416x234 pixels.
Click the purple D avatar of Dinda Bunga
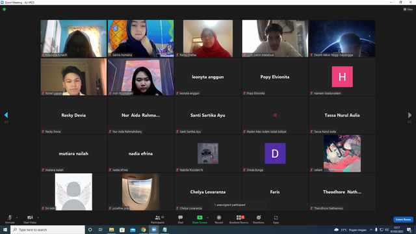275,153
